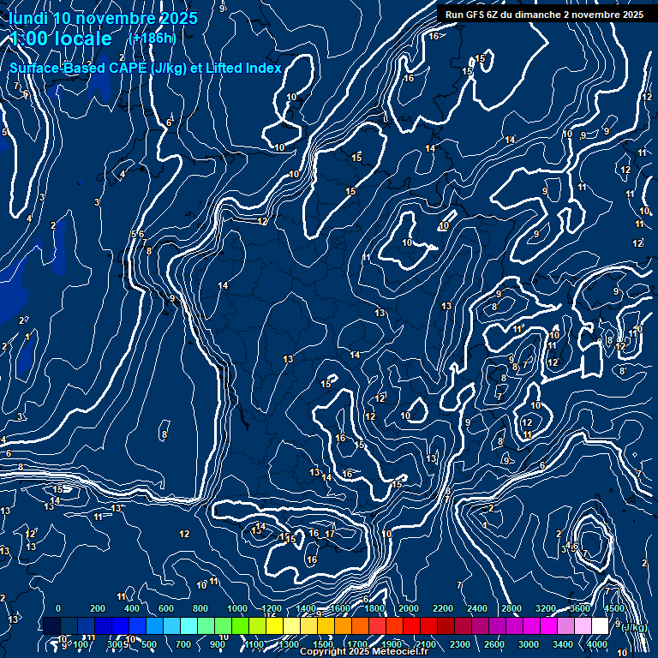658x658 pixels.
Task: Click the legend value '600'
Action: point(165,608)
